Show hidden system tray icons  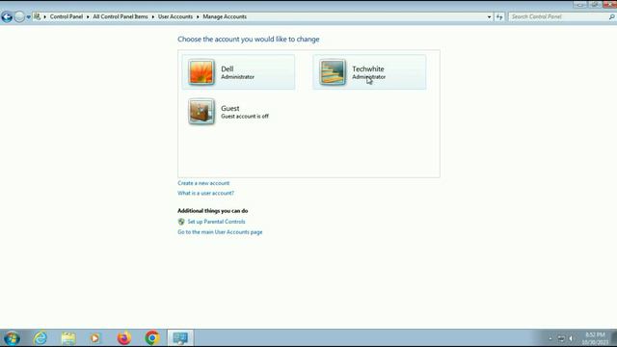pyautogui.click(x=550, y=338)
